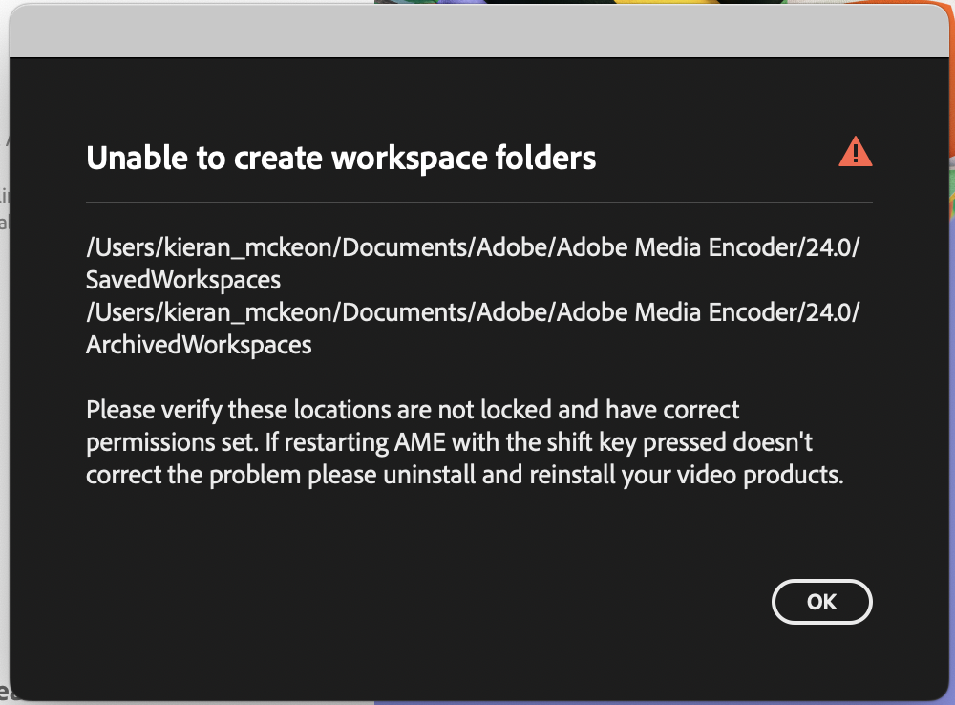Click the empty dark area left of OK
The width and height of the screenshot is (955, 705).
click(x=426, y=602)
